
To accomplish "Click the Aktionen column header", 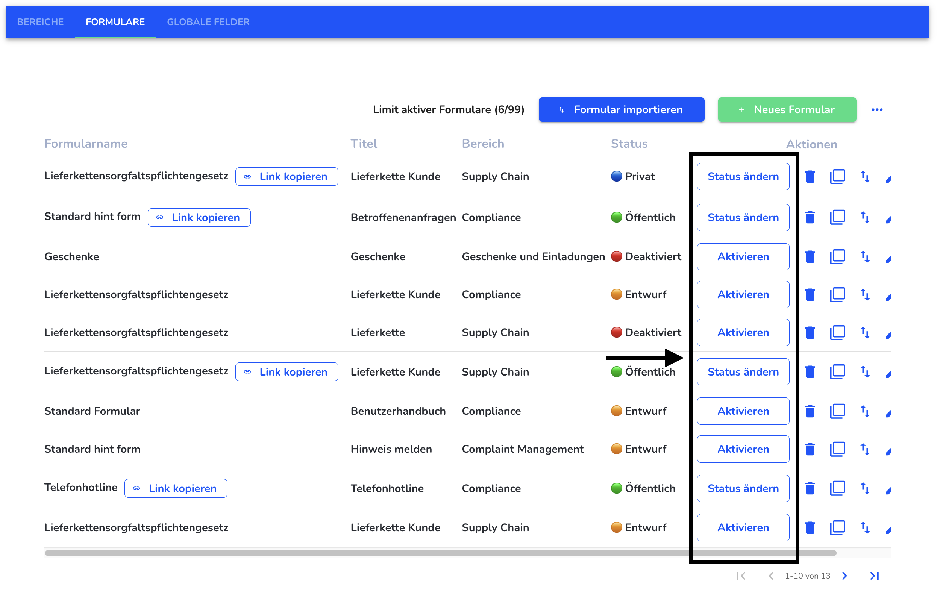I will (x=811, y=144).
